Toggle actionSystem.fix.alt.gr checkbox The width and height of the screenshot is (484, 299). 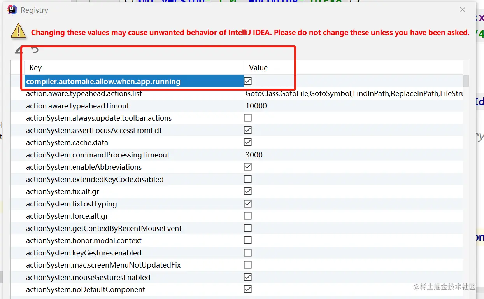(248, 191)
